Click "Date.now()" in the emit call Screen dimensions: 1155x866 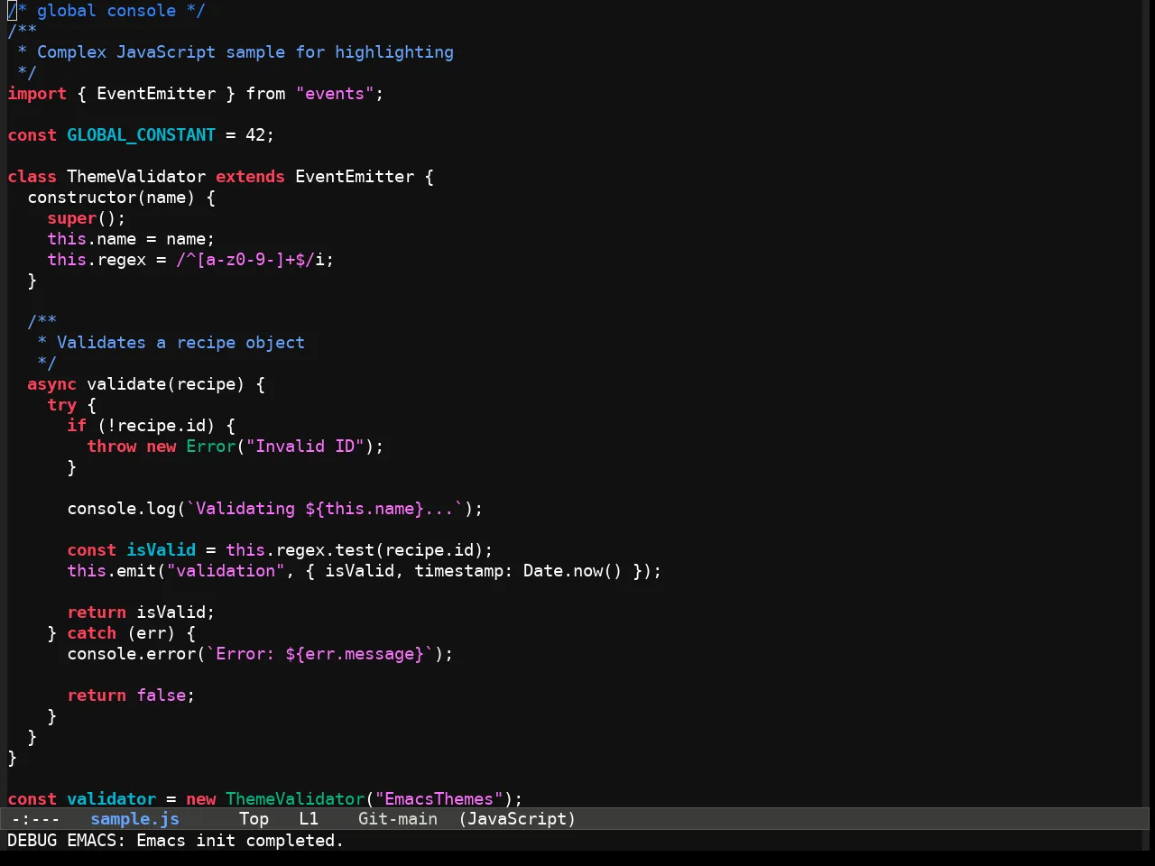click(573, 571)
